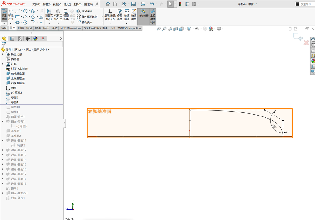
Task: Select the Ellipse sketch tool
Action: (33, 17)
